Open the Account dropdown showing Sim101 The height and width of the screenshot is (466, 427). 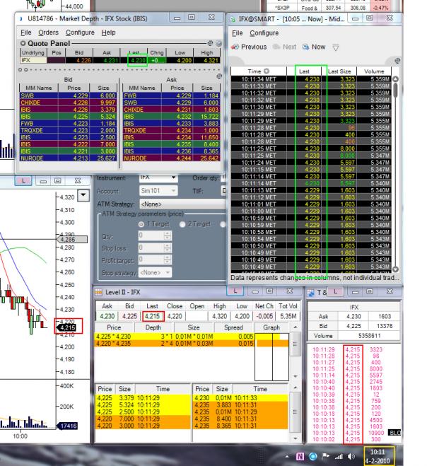[x=158, y=190]
